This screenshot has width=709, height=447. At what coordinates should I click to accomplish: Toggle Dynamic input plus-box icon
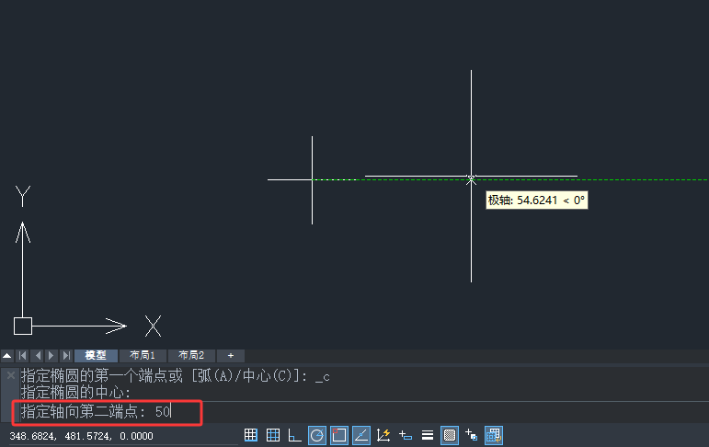coord(406,435)
